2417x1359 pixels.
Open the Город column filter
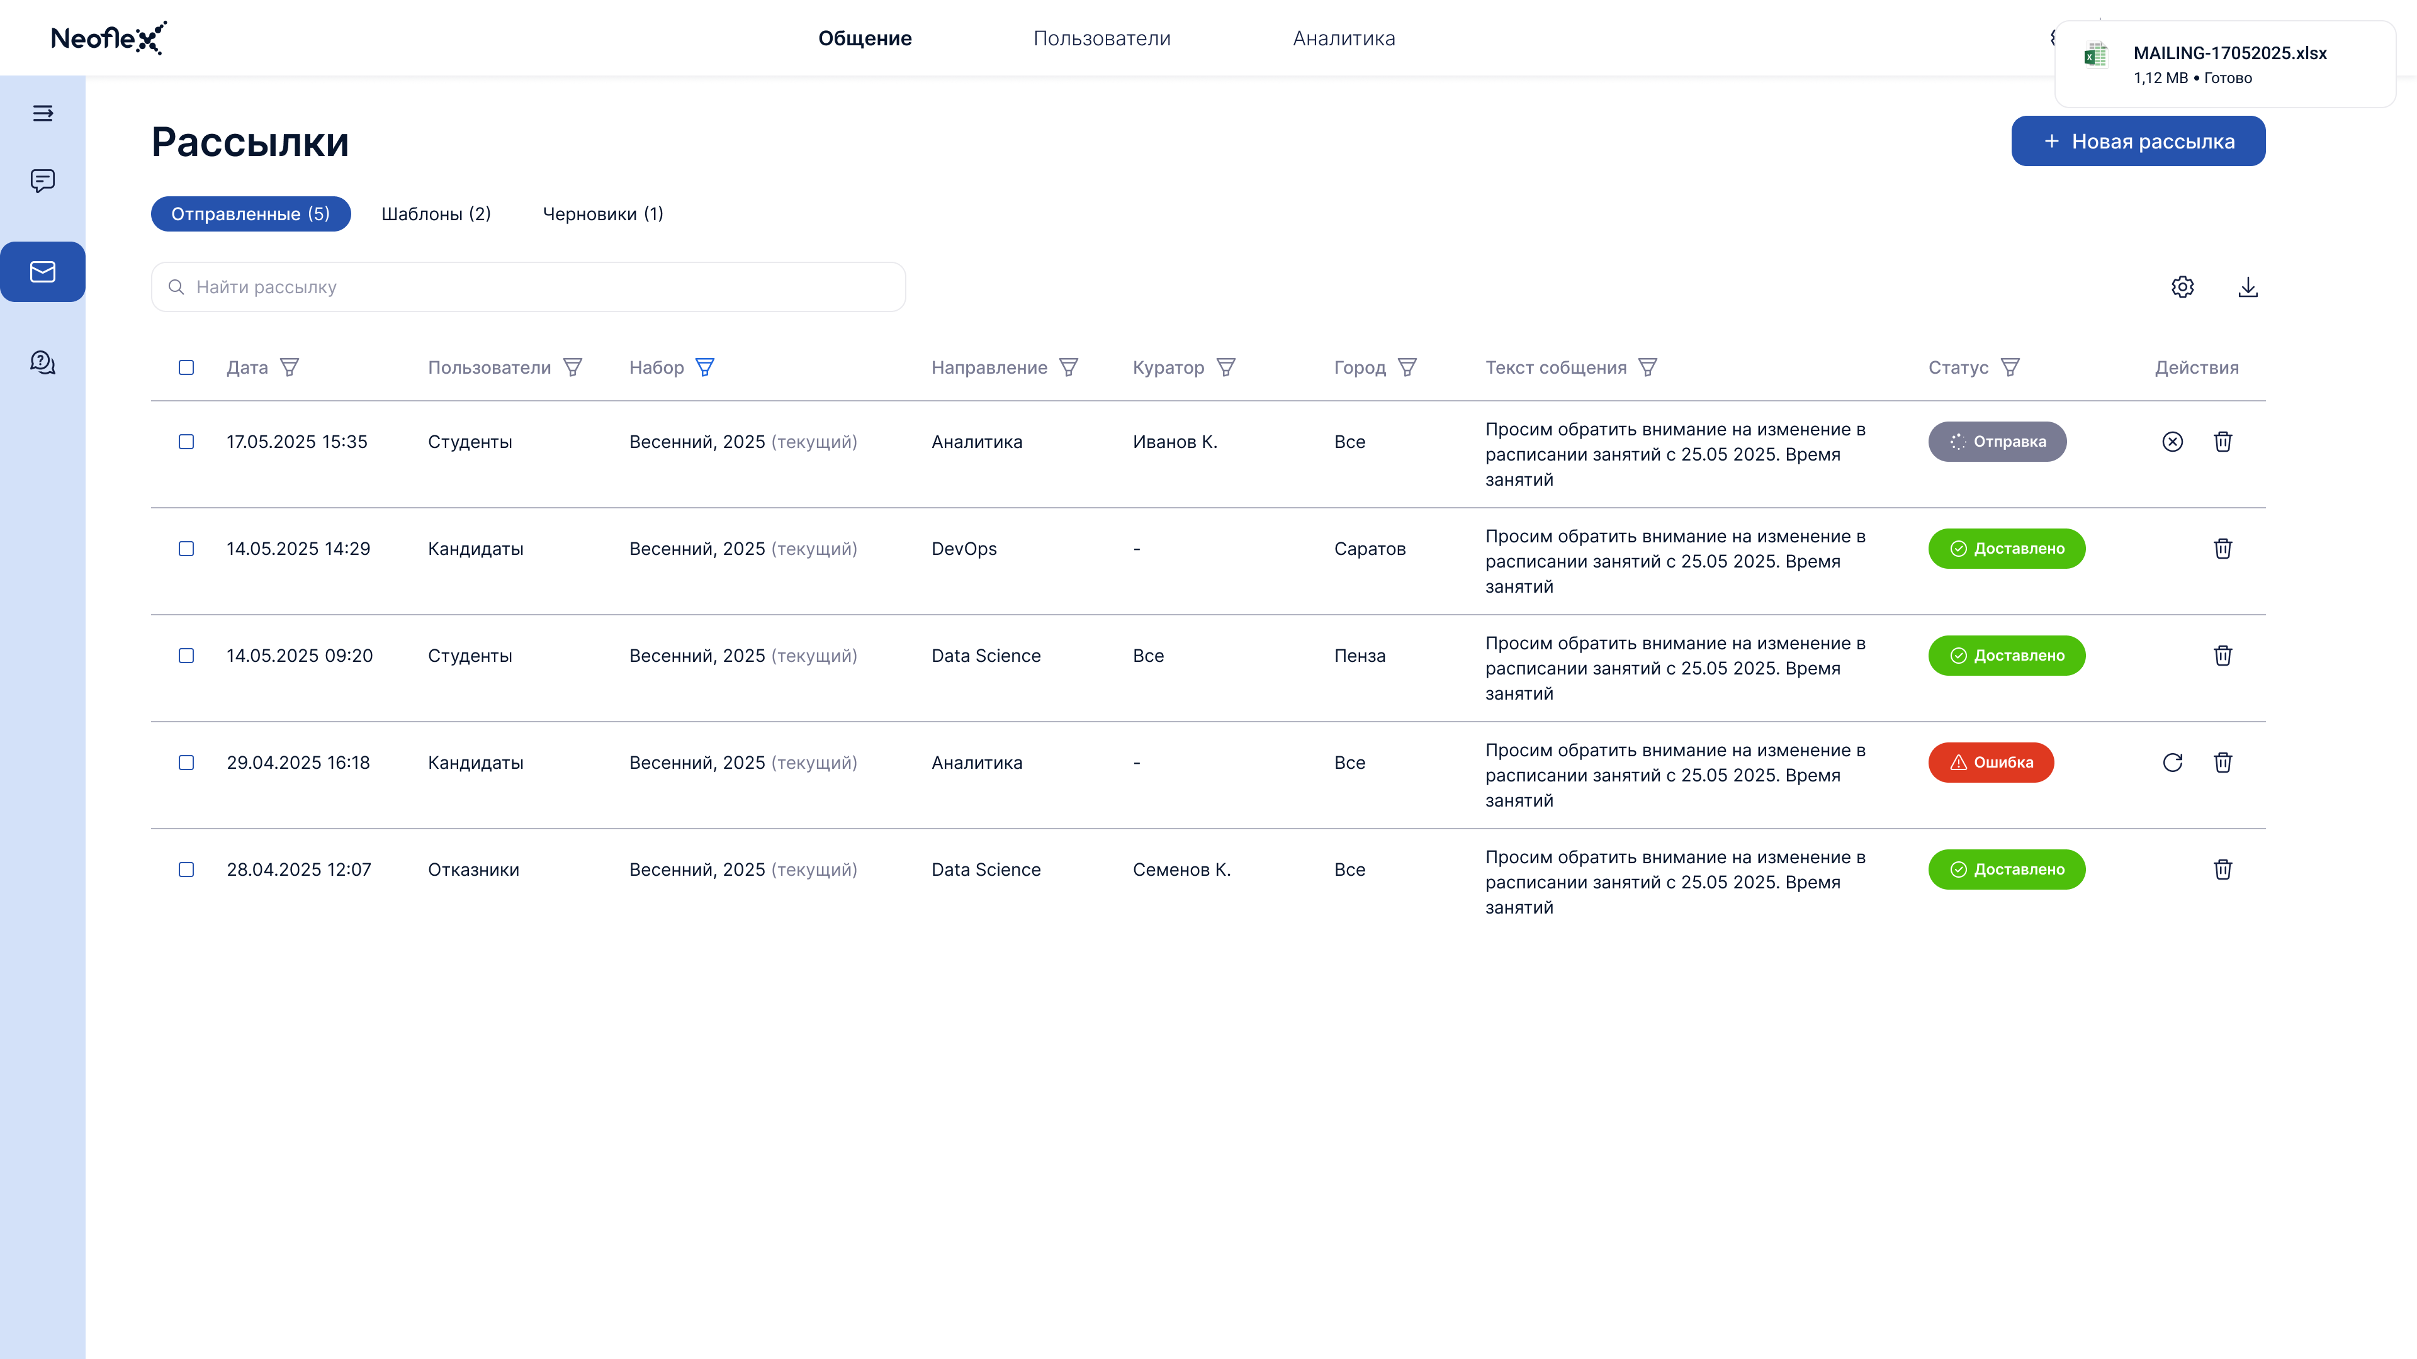(1407, 367)
